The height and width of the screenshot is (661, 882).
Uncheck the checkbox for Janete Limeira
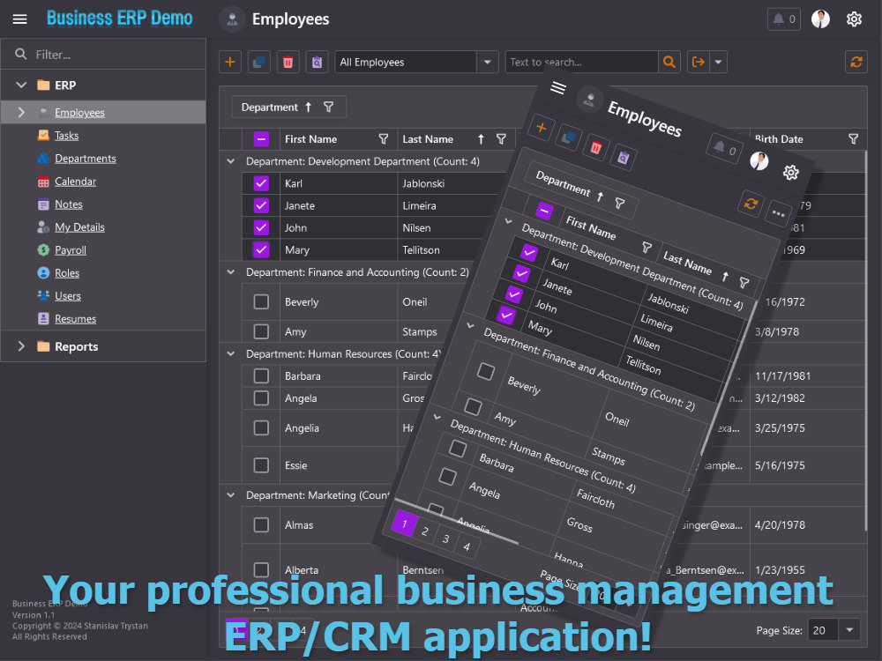click(x=261, y=205)
